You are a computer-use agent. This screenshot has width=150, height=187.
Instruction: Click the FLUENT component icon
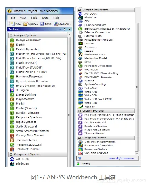click(x=80, y=43)
